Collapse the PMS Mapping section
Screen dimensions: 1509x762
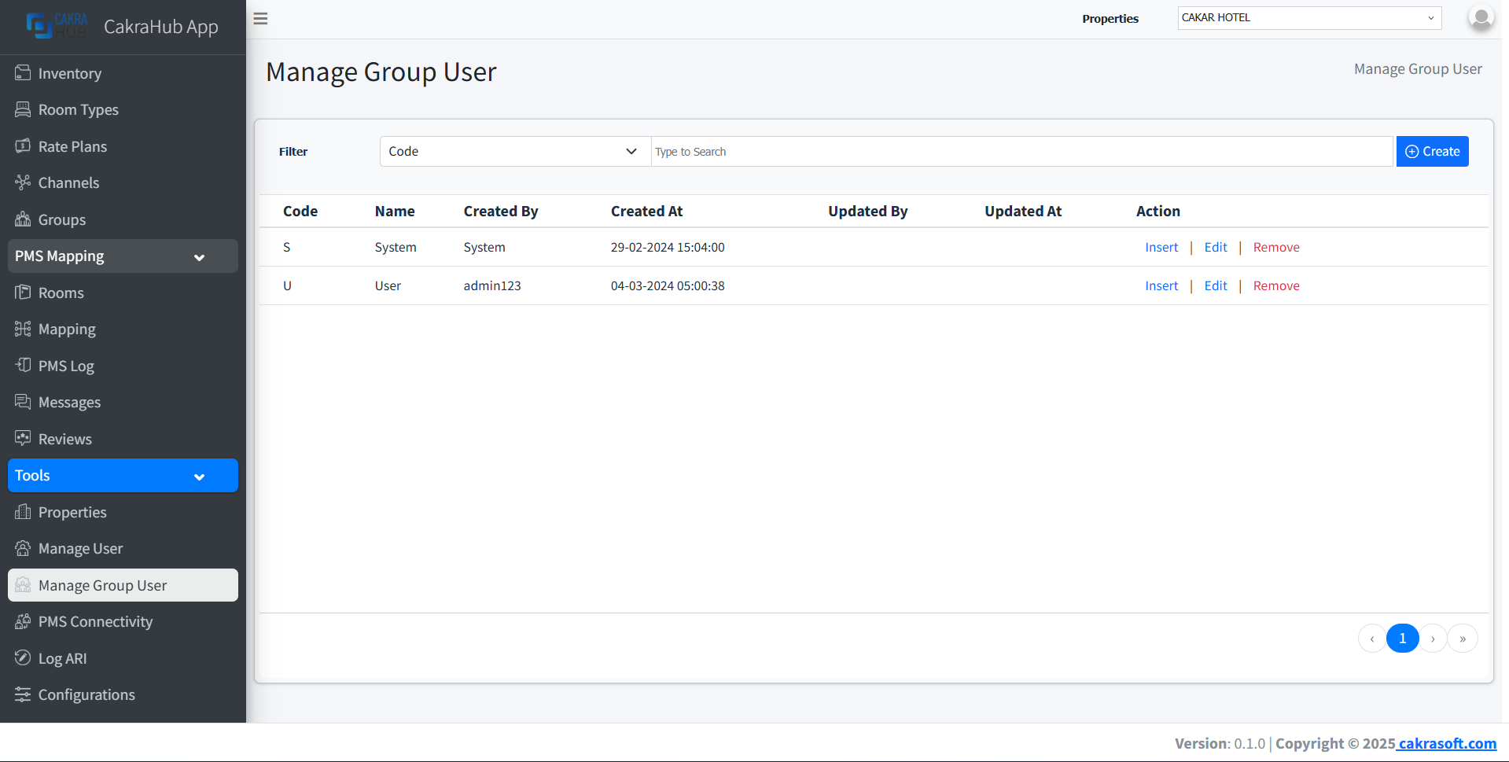pyautogui.click(x=199, y=256)
